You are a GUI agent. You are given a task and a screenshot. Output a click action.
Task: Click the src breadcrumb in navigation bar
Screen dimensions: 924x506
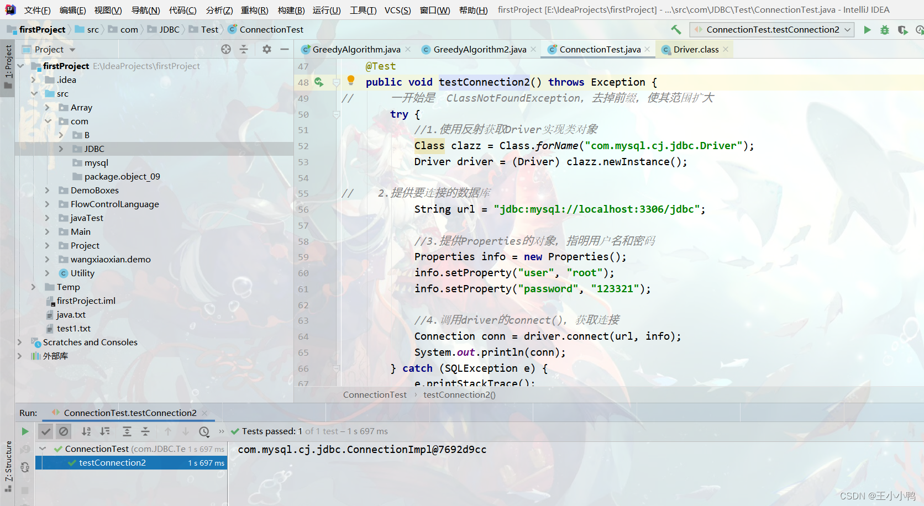(93, 30)
